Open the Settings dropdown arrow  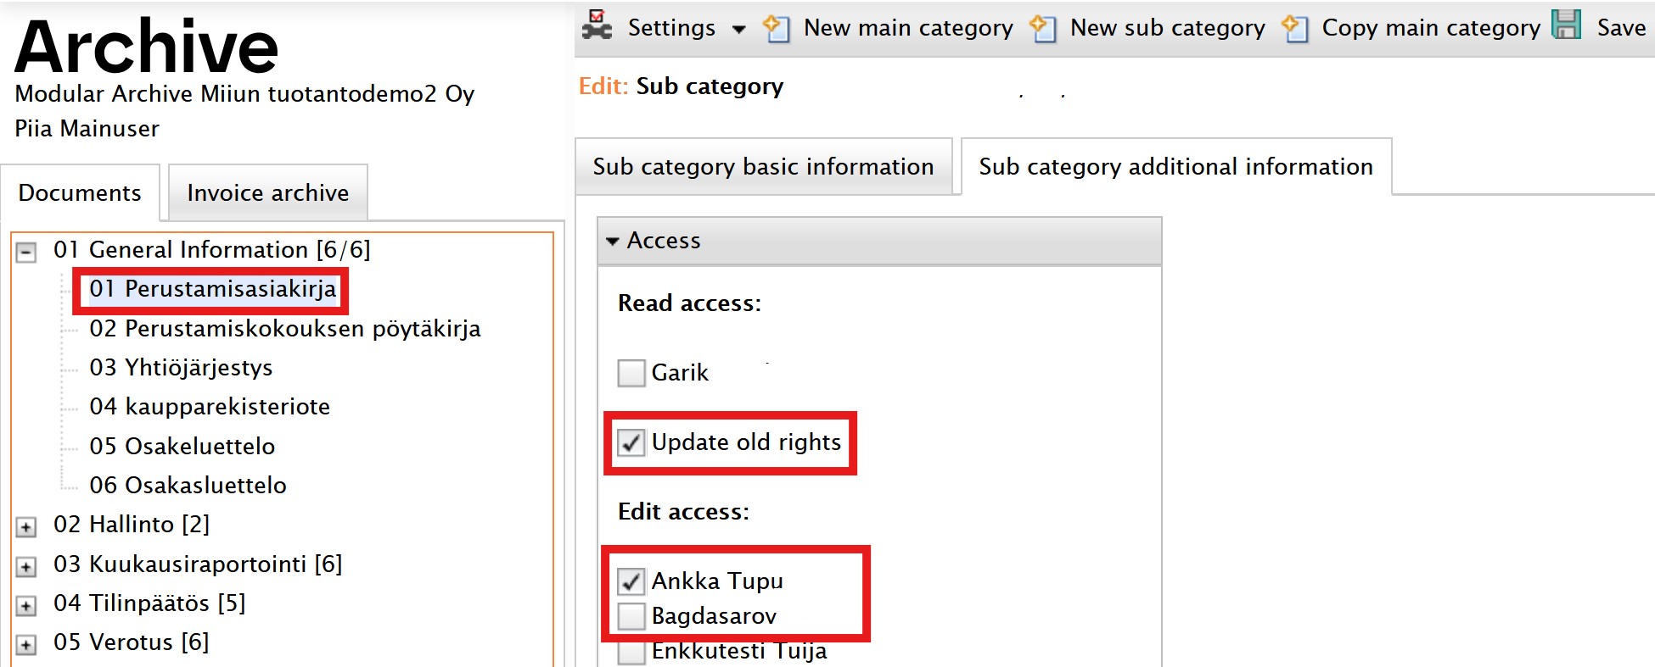tap(738, 30)
